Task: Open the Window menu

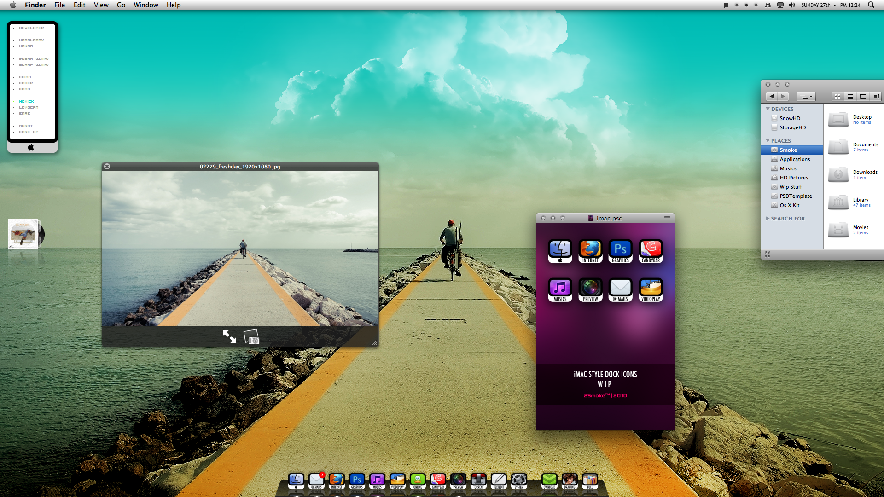Action: point(146,5)
